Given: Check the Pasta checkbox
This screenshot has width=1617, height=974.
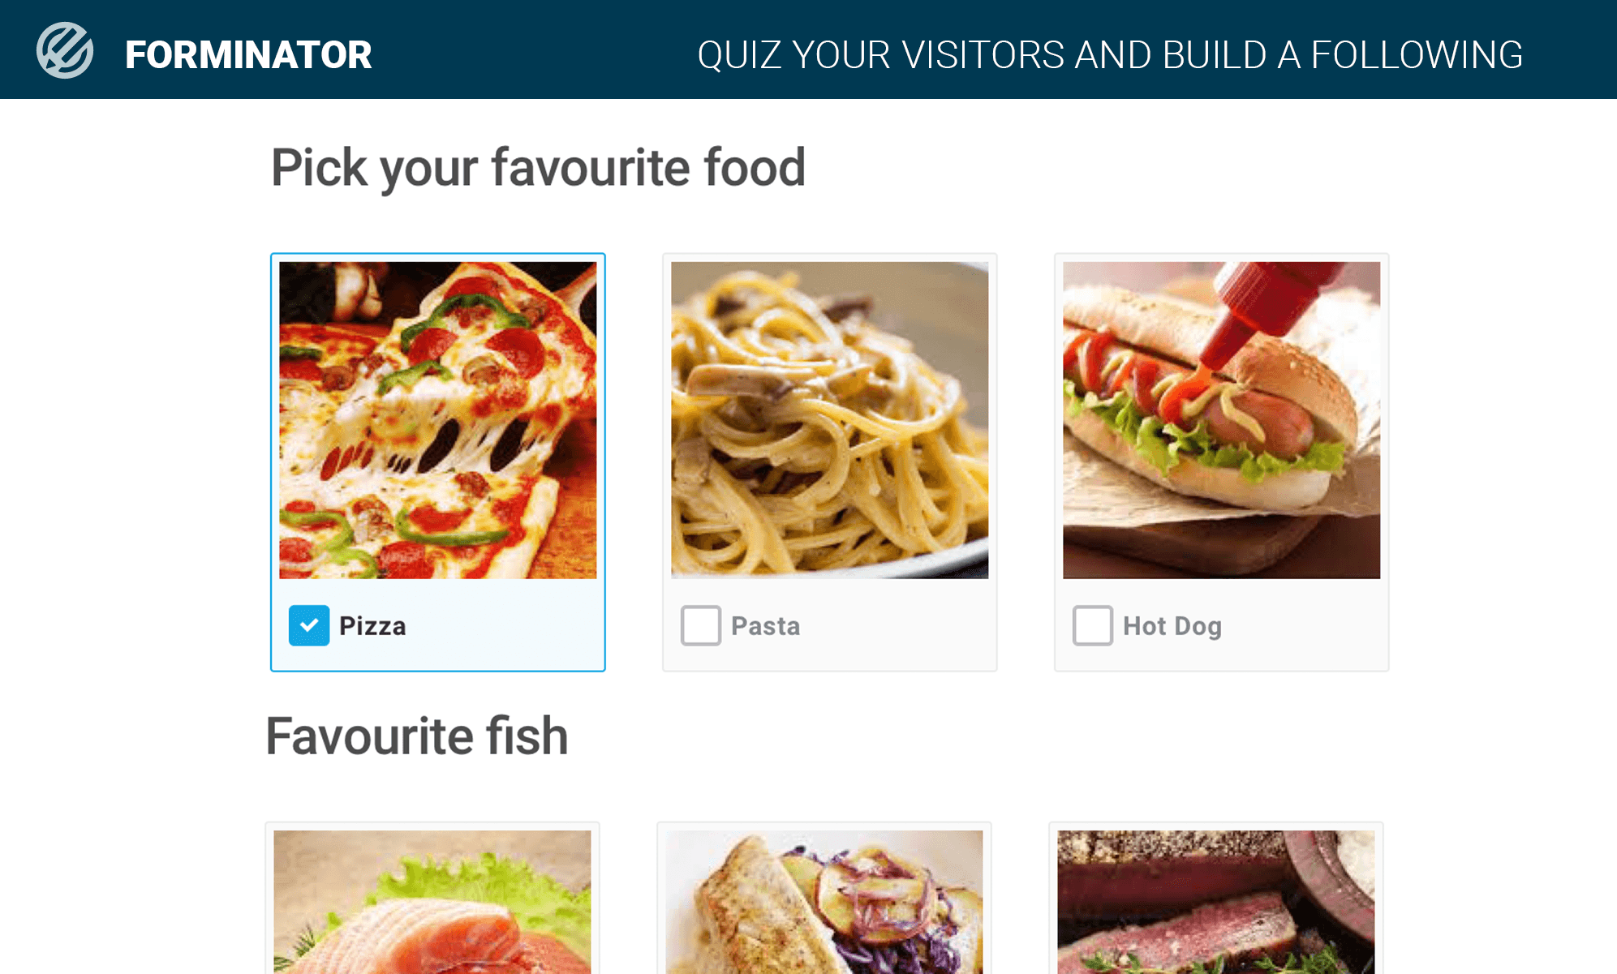Looking at the screenshot, I should point(701,625).
